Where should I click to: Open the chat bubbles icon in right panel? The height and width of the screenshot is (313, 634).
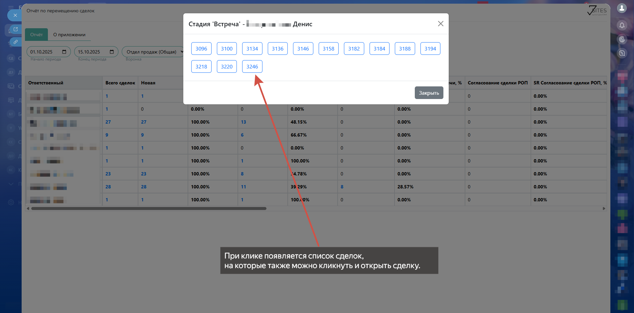[x=622, y=53]
